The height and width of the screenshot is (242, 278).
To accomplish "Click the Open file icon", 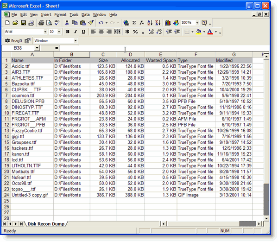I will tap(15, 23).
